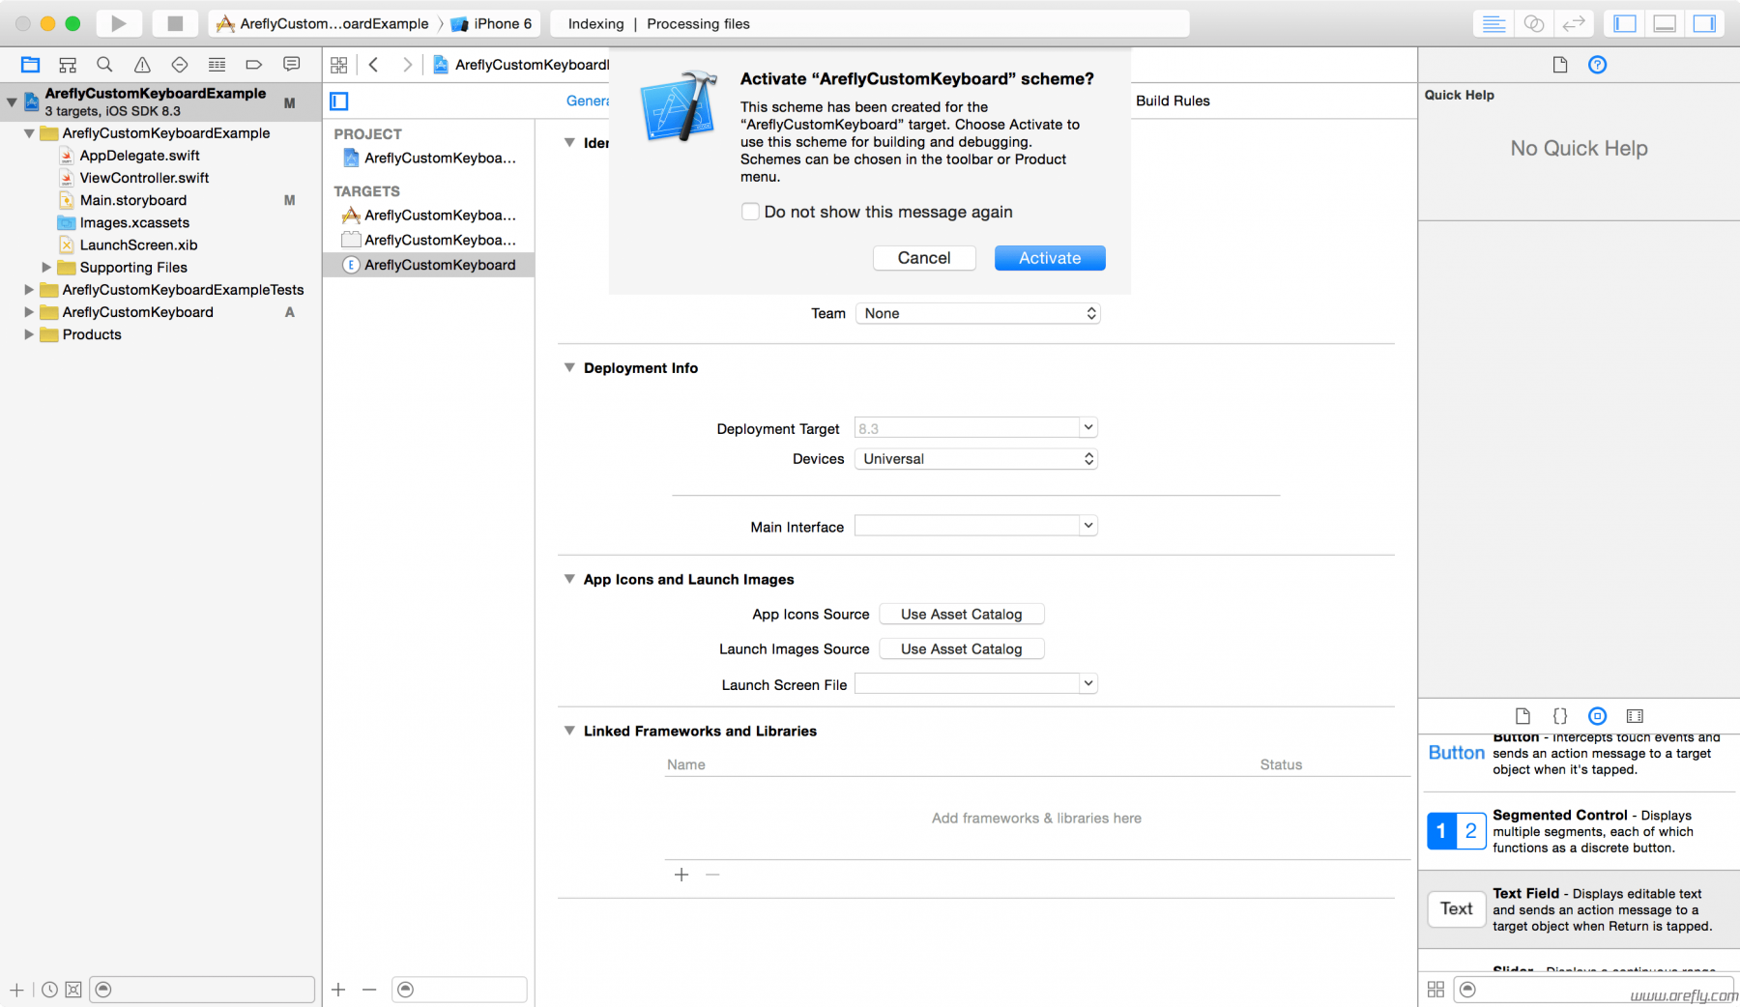The height and width of the screenshot is (1007, 1740).
Task: Open related items grid menu
Action: click(x=338, y=65)
